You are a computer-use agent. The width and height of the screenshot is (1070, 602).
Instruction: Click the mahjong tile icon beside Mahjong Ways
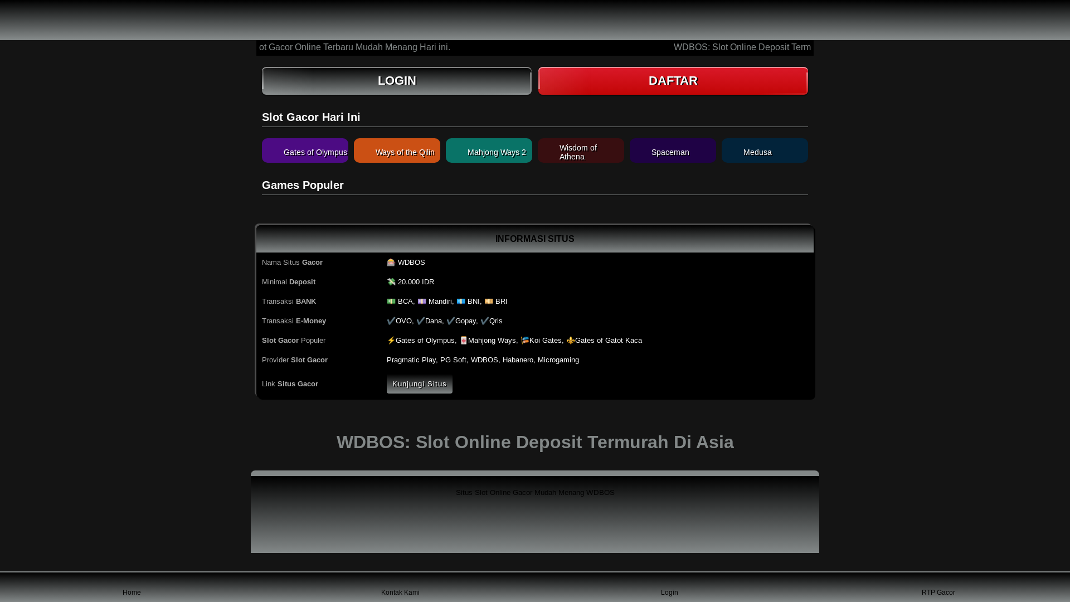click(464, 341)
